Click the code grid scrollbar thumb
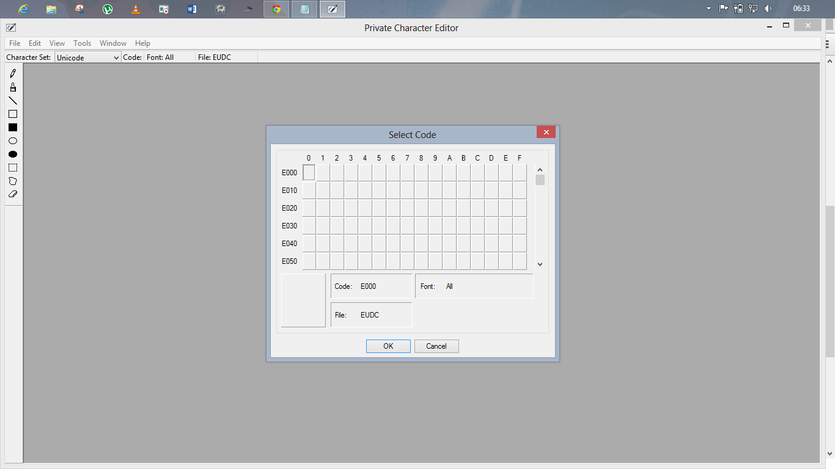This screenshot has height=469, width=835. [540, 180]
